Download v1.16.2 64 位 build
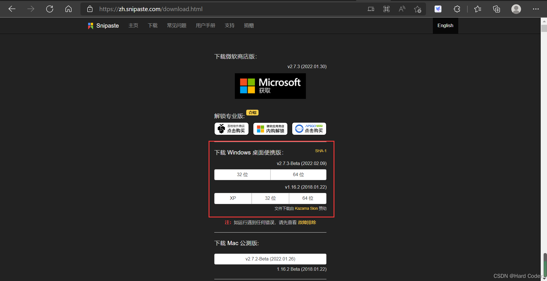The width and height of the screenshot is (547, 281). pos(308,198)
